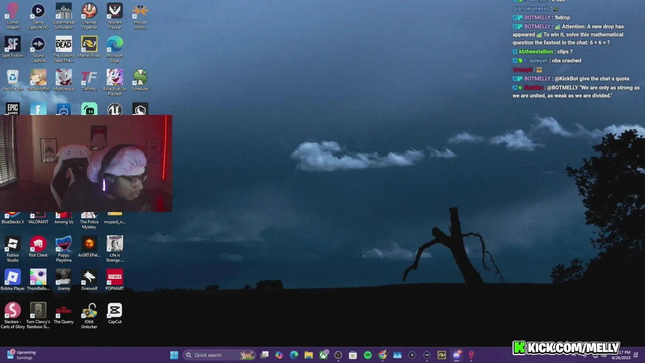
Task: Open the Windows Start menu
Action: [x=174, y=355]
